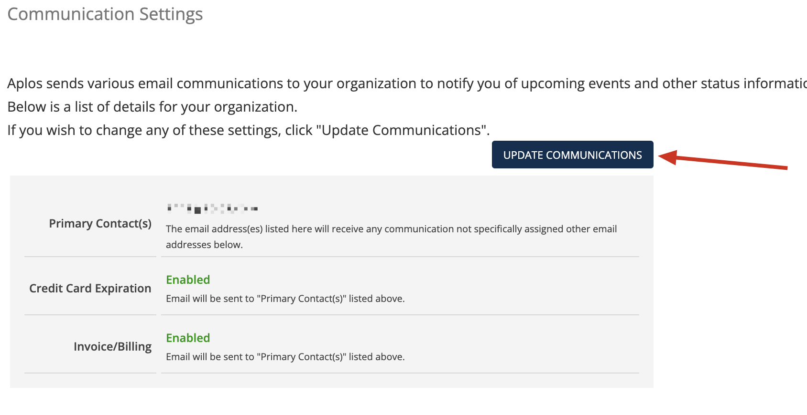Image resolution: width=807 pixels, height=415 pixels.
Task: Click the Update Communications button
Action: coord(572,155)
